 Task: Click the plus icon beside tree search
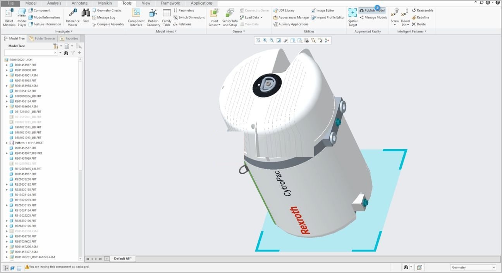click(79, 53)
